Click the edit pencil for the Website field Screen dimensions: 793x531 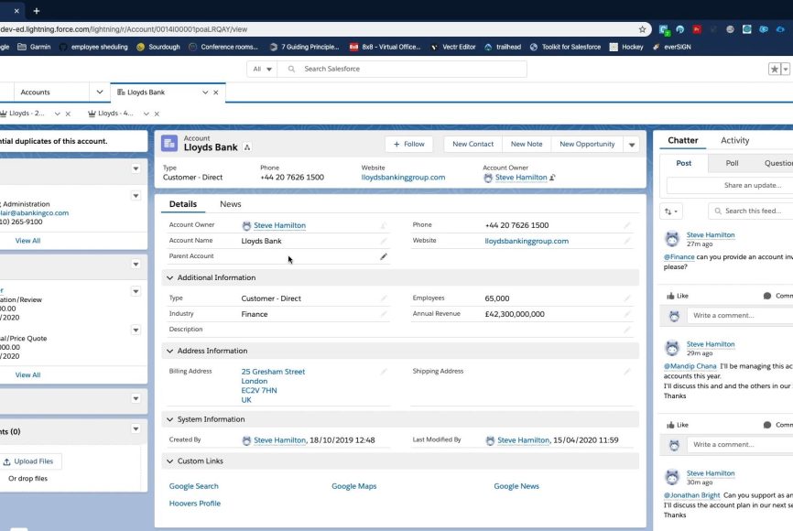click(x=627, y=241)
